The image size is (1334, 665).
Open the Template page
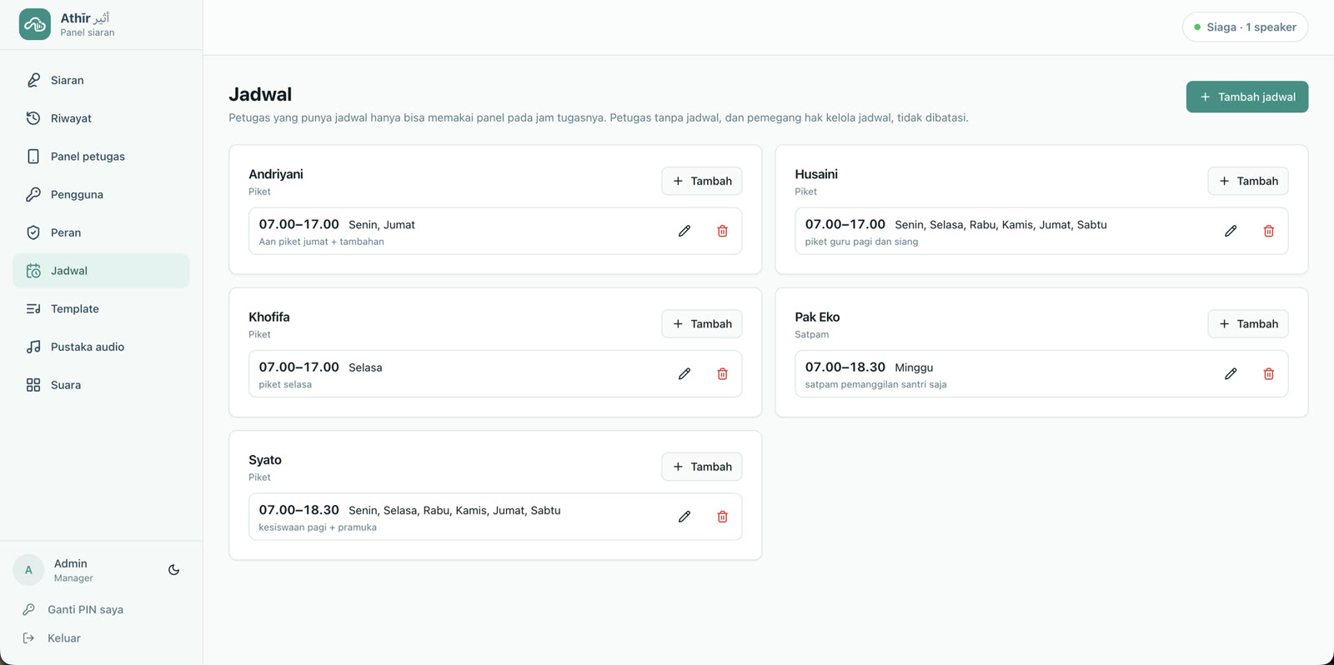point(101,309)
